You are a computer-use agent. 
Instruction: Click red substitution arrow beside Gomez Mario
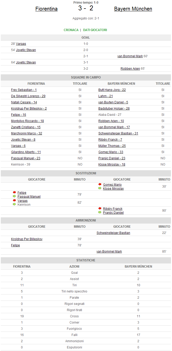point(100,184)
